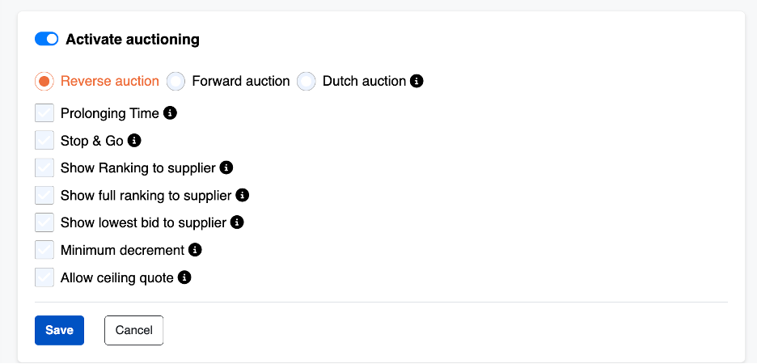Choose the Dutch auction radio option
This screenshot has height=364, width=757.
tap(306, 81)
